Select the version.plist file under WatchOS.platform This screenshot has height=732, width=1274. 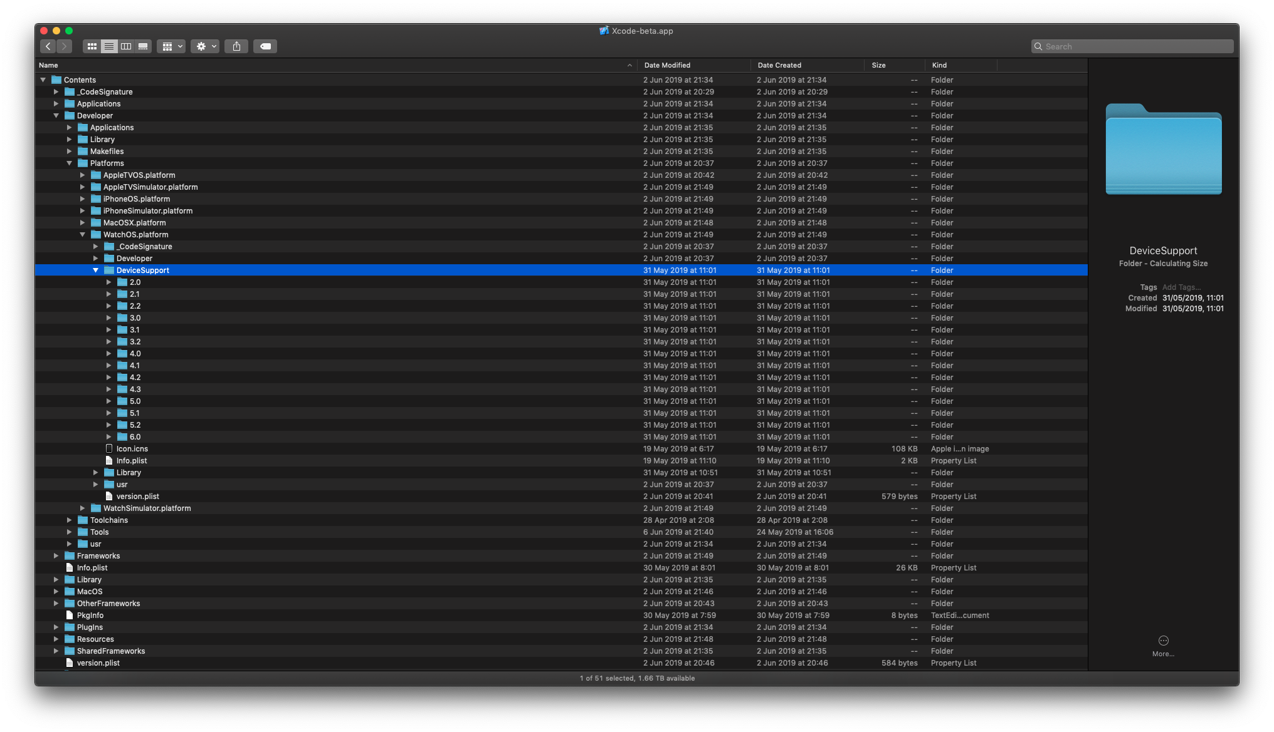click(137, 497)
